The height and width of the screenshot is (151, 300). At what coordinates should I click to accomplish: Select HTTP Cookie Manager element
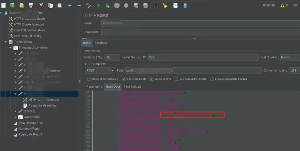(x=29, y=24)
